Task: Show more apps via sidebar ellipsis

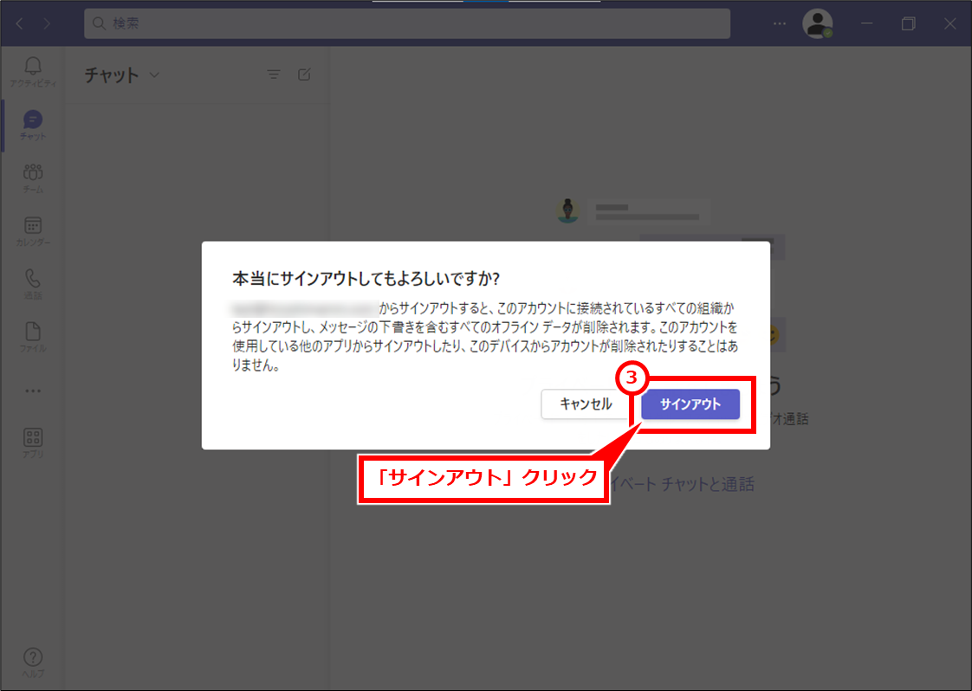Action: (33, 391)
